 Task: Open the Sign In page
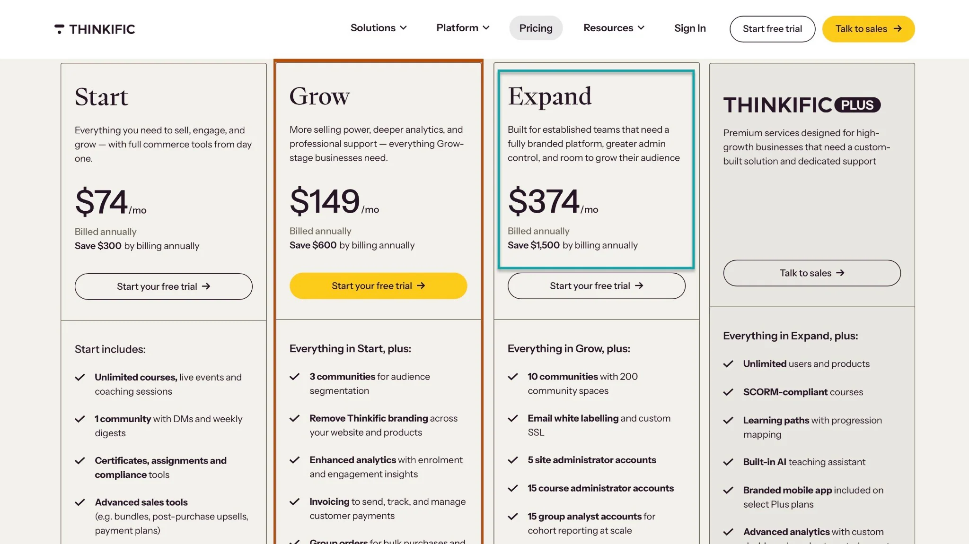[690, 28]
